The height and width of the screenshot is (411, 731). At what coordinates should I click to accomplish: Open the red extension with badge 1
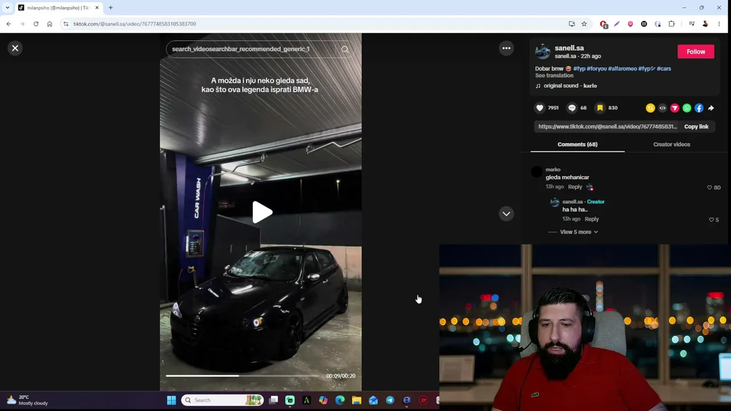(604, 24)
